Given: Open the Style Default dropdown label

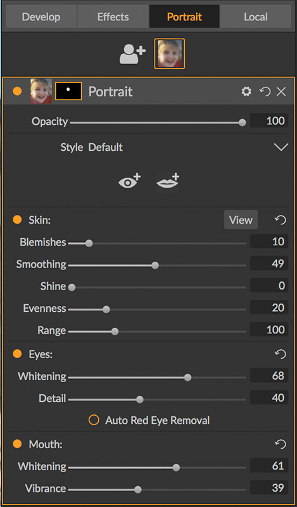Looking at the screenshot, I should point(91,148).
